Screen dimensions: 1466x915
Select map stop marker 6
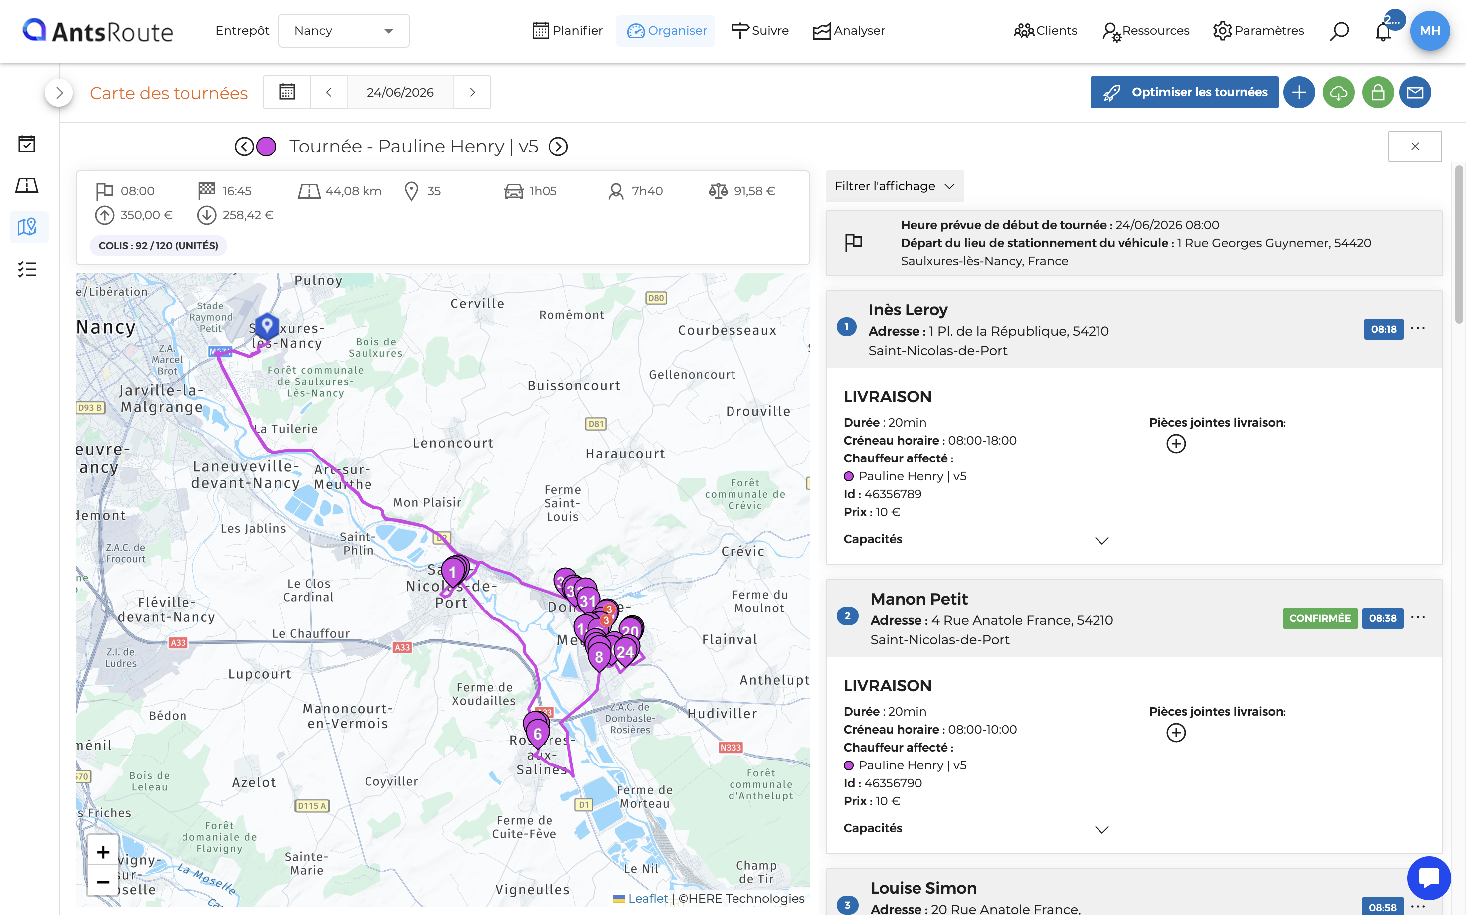click(x=537, y=734)
